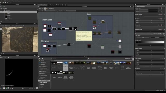Viewport: 166px width, 93px height.
Task: Open the Help menu
Action: 18,1
